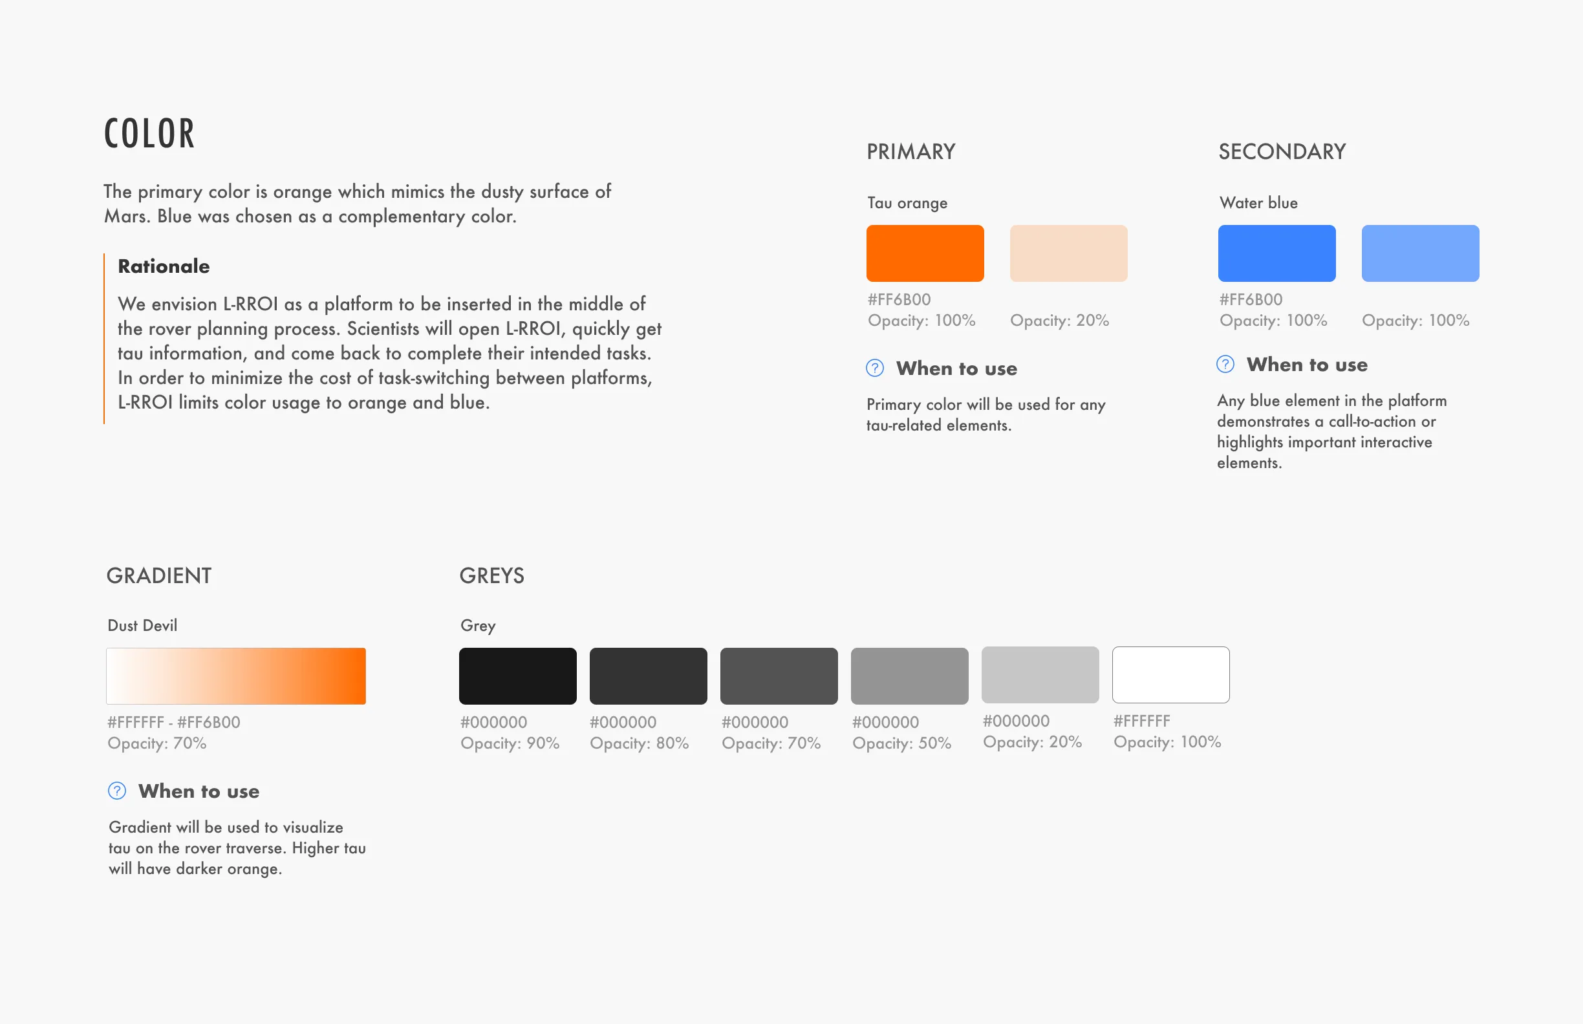Select the 70% opacity grey swatch

(778, 675)
